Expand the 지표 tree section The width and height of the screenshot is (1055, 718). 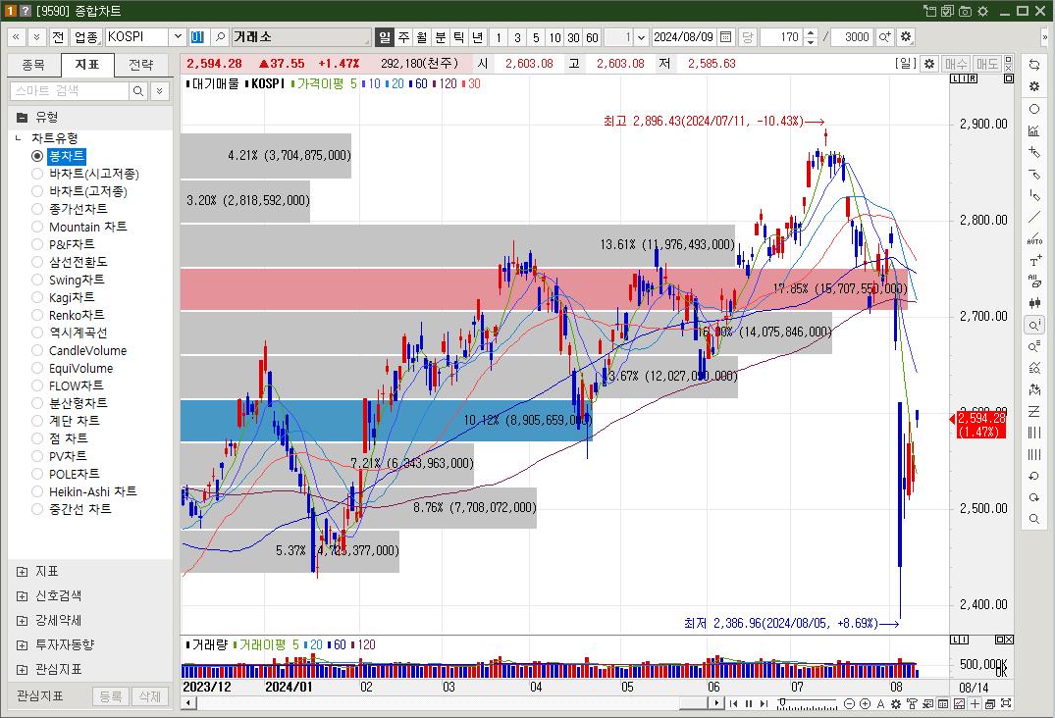coord(22,572)
